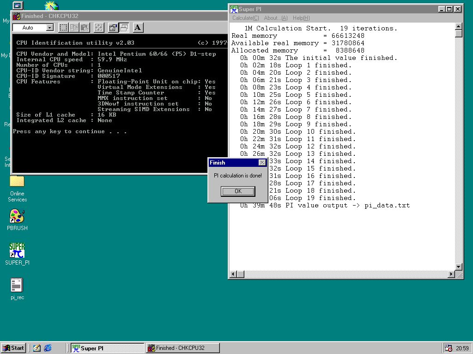Click 'Allocated memory = 8388648' line
The height and width of the screenshot is (354, 473).
point(298,51)
